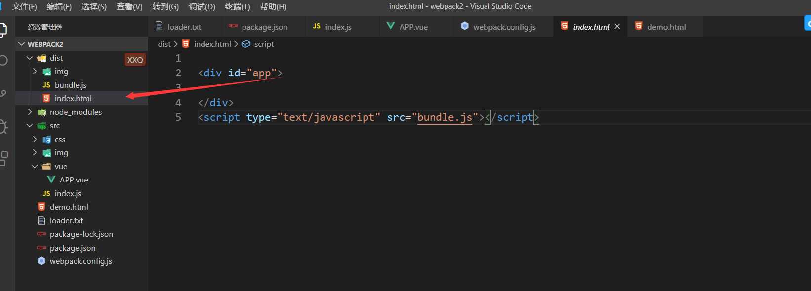Switch to the webpack.config.js tab
The image size is (811, 291).
pos(504,27)
